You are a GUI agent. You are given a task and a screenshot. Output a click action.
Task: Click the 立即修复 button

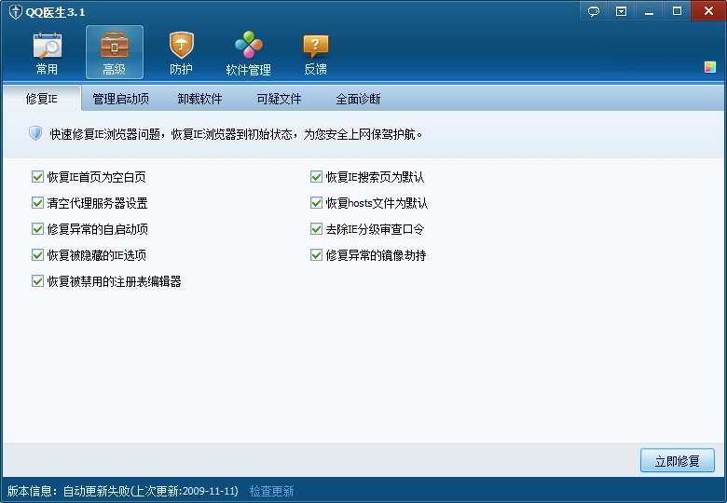(678, 460)
